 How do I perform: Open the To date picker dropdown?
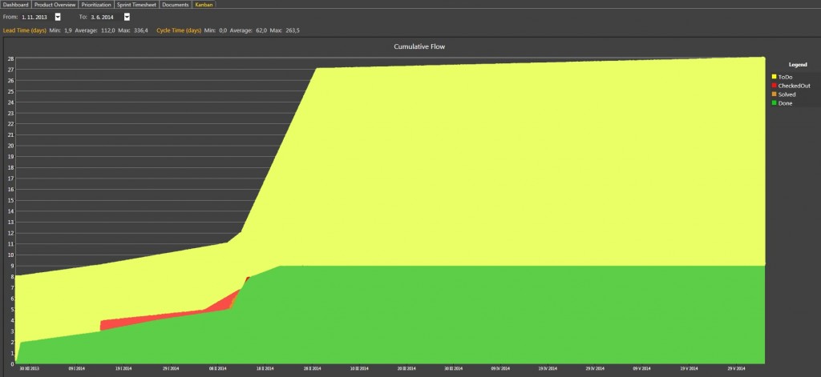(127, 17)
